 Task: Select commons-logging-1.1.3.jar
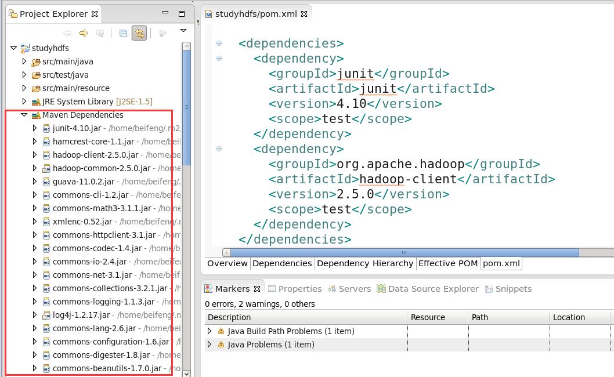(104, 302)
